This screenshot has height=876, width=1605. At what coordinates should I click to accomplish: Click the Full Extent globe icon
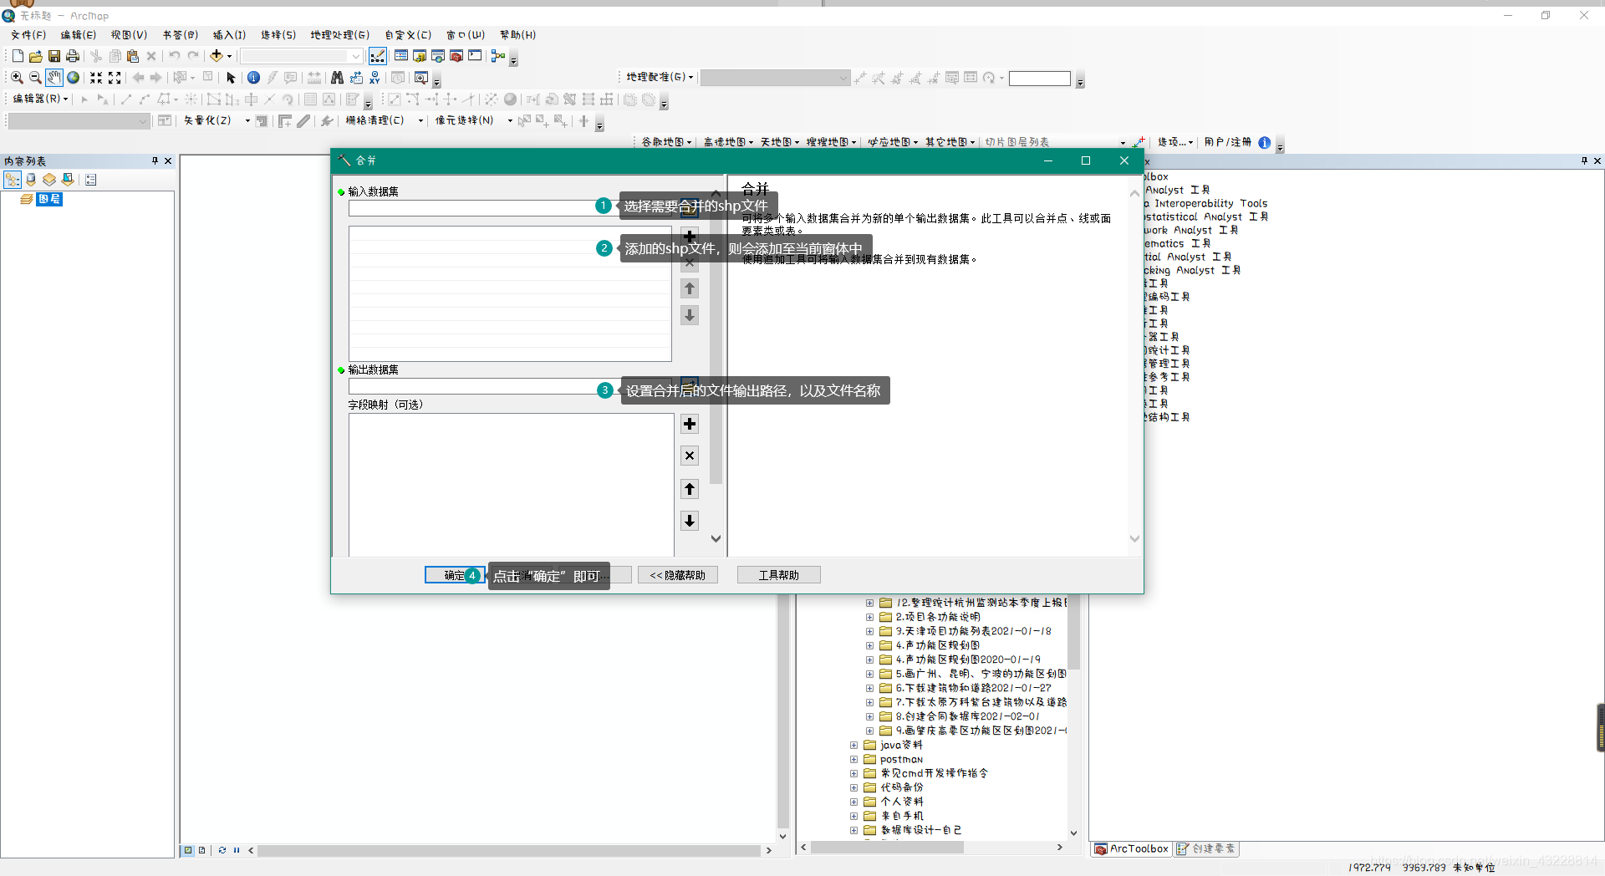coord(74,78)
